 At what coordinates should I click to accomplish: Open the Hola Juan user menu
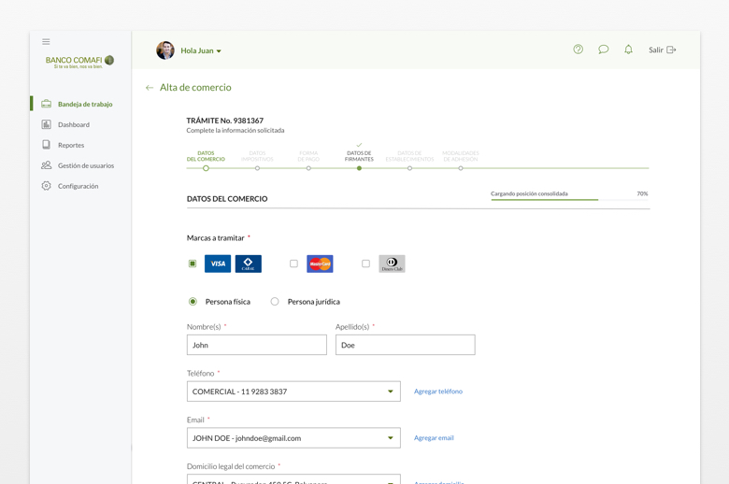point(201,50)
